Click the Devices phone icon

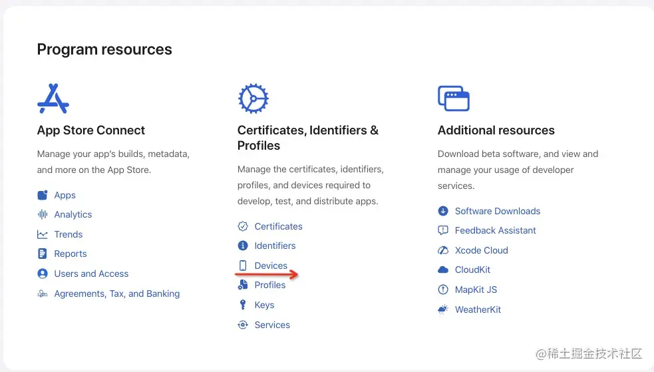(x=243, y=266)
